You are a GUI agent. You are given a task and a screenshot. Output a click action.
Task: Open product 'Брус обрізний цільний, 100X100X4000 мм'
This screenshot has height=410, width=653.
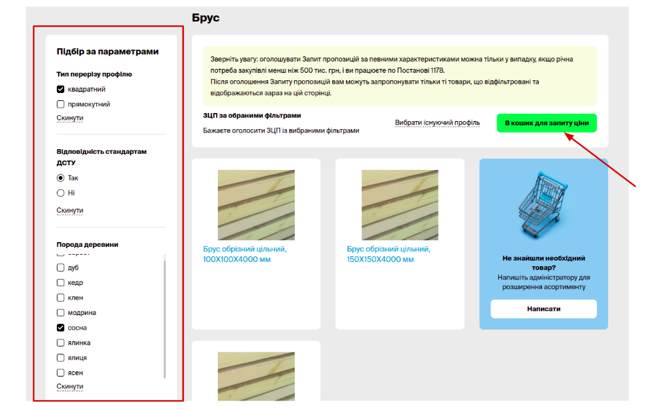pyautogui.click(x=245, y=254)
